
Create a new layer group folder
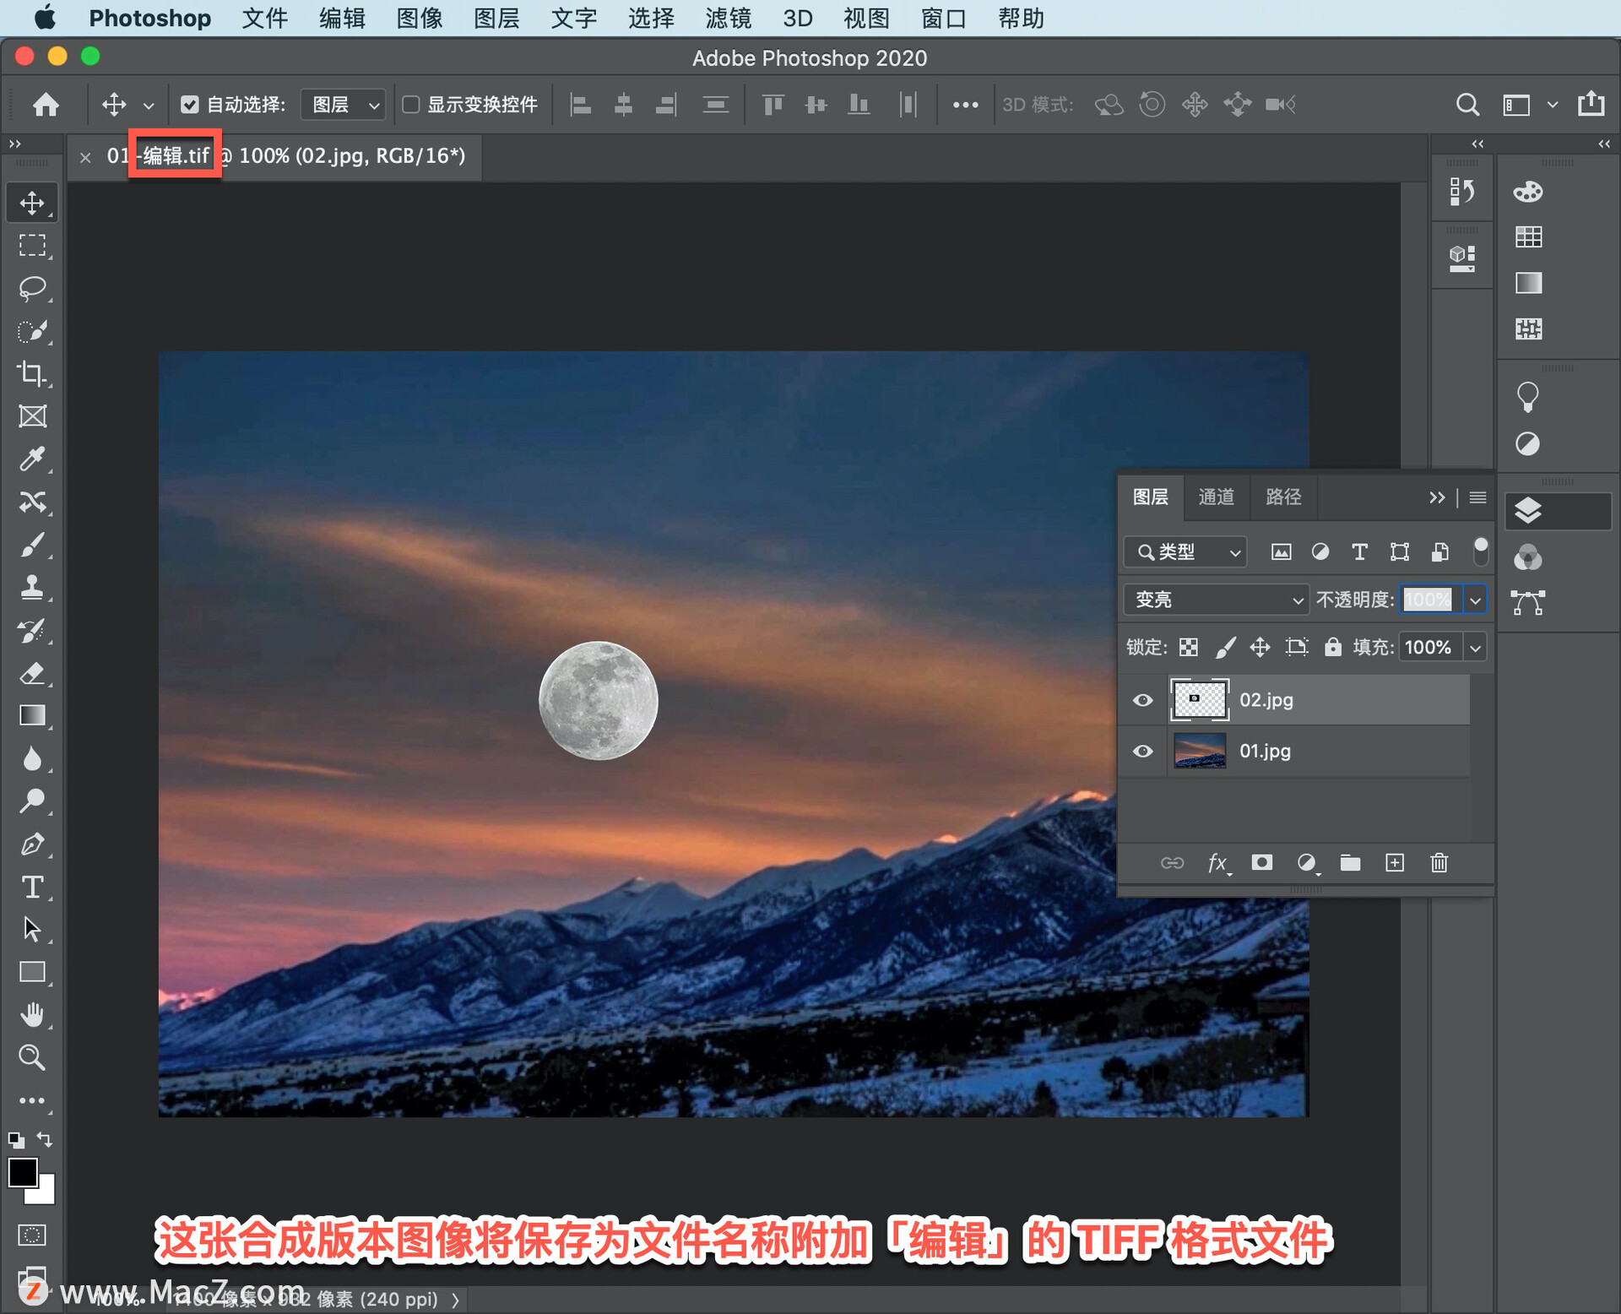pyautogui.click(x=1350, y=862)
